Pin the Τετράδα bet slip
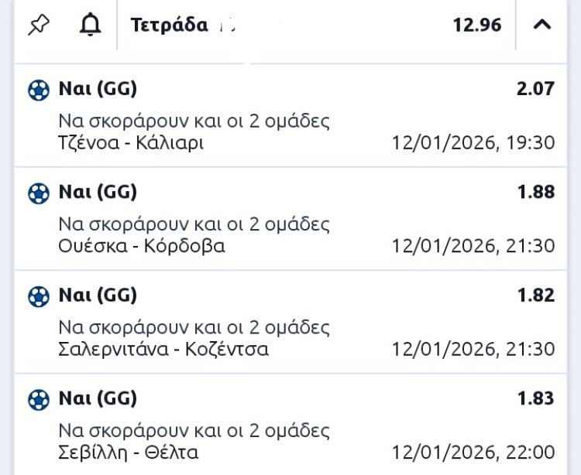 point(38,25)
